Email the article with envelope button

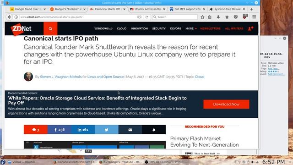pos(130,130)
